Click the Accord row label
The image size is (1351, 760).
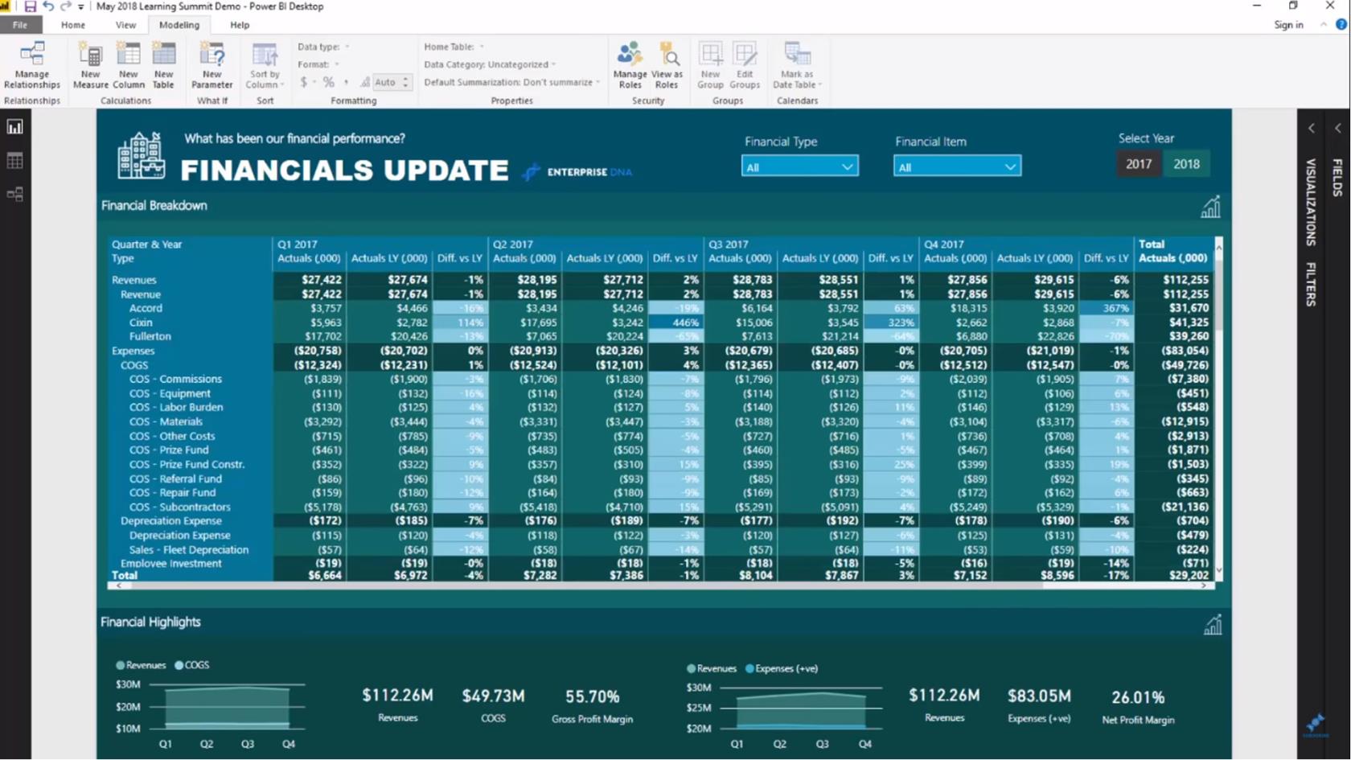[x=146, y=308]
